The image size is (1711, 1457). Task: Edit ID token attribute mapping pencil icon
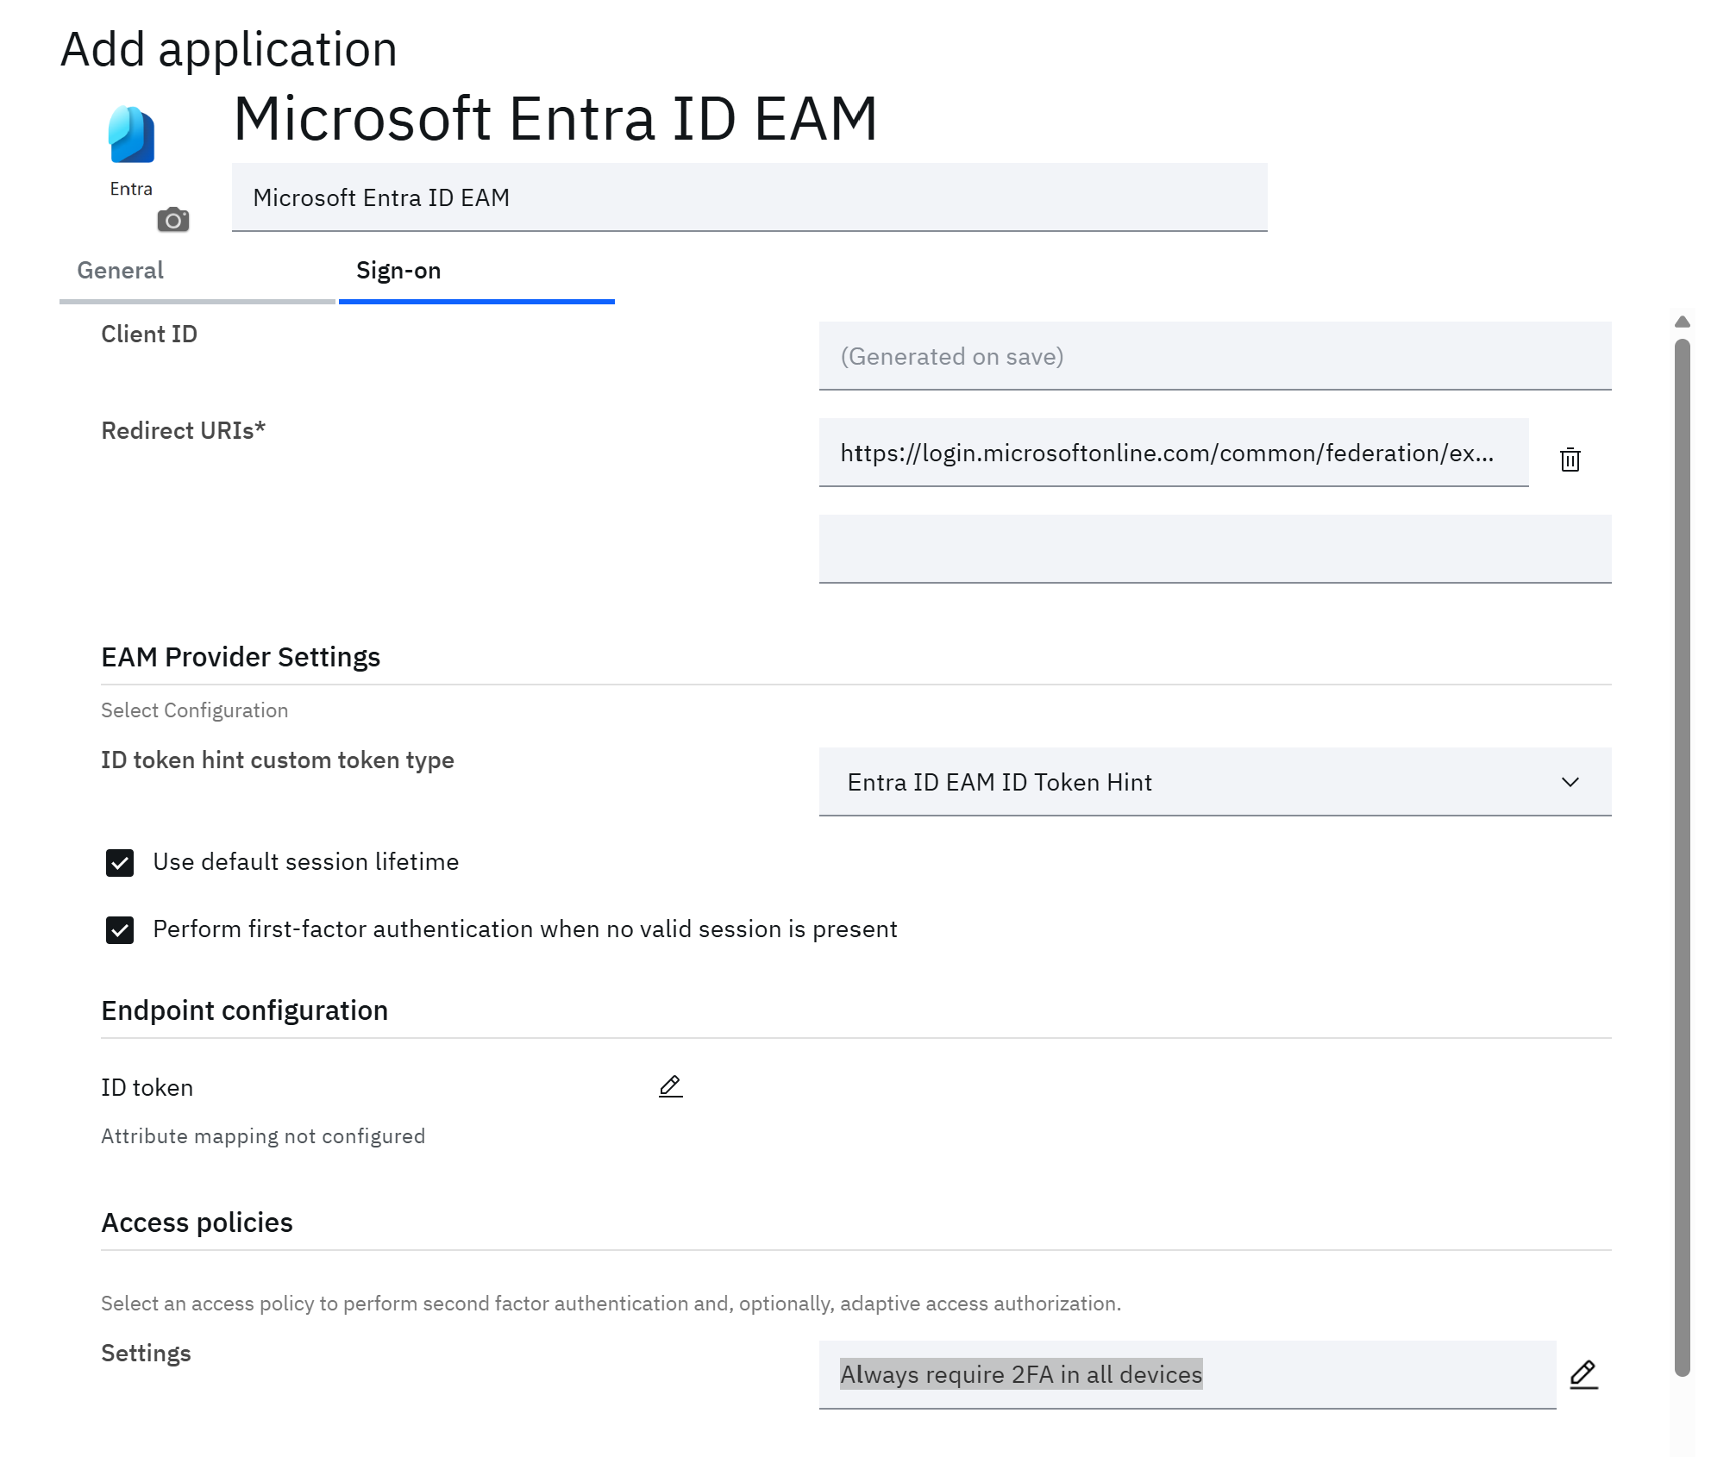671,1086
